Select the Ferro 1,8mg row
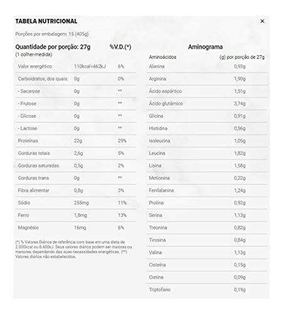The image size is (283, 313). (75, 215)
